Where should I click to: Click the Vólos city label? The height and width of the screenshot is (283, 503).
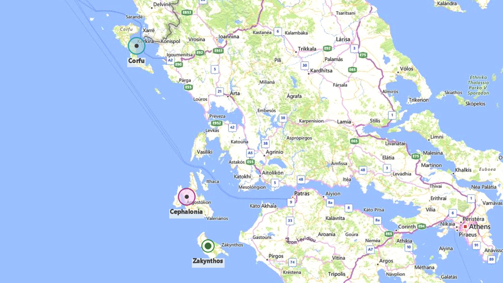406,69
